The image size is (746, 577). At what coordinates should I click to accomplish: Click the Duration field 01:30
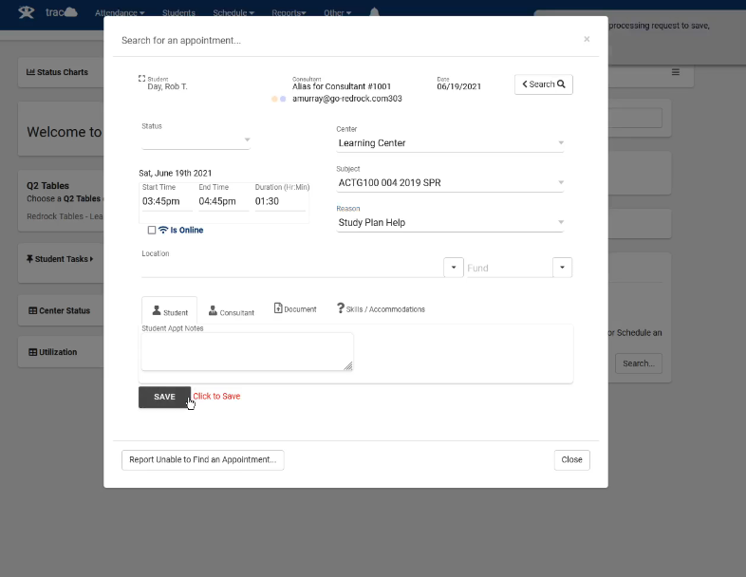click(280, 201)
